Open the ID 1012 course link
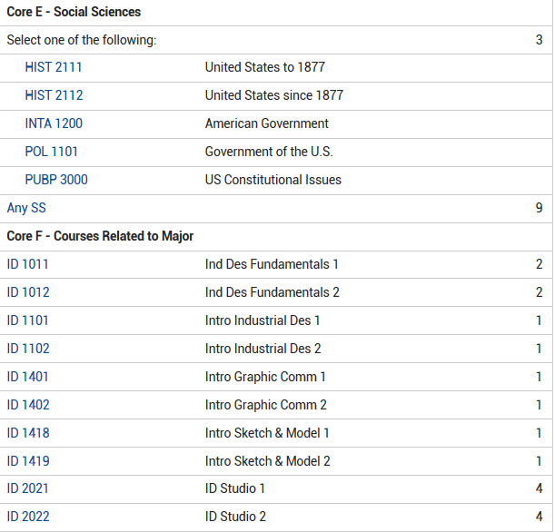The height and width of the screenshot is (532, 555). point(28,292)
